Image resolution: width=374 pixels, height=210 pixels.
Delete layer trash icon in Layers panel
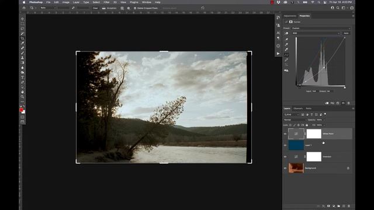click(349, 206)
